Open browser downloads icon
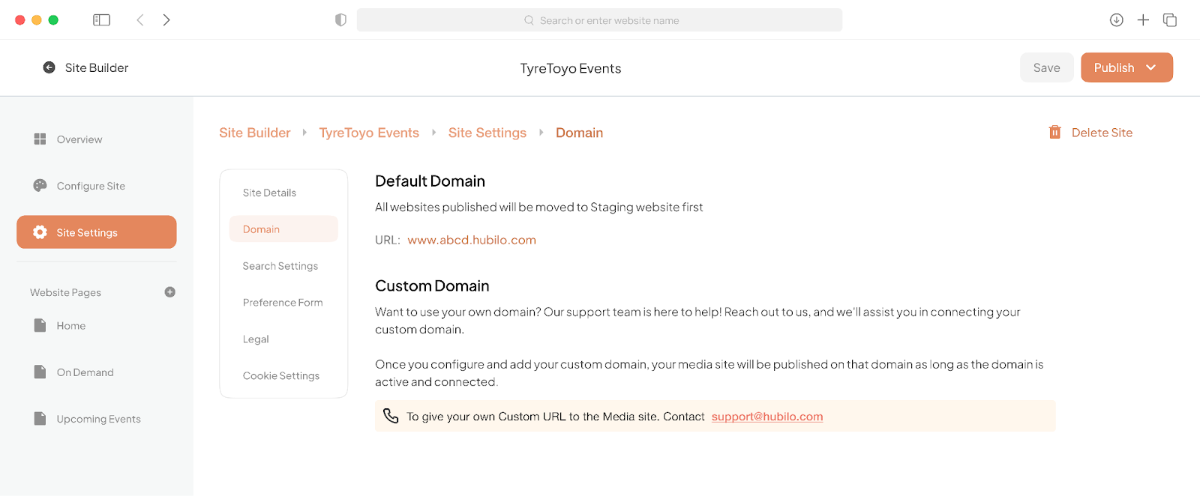The image size is (1200, 496). click(x=1116, y=20)
